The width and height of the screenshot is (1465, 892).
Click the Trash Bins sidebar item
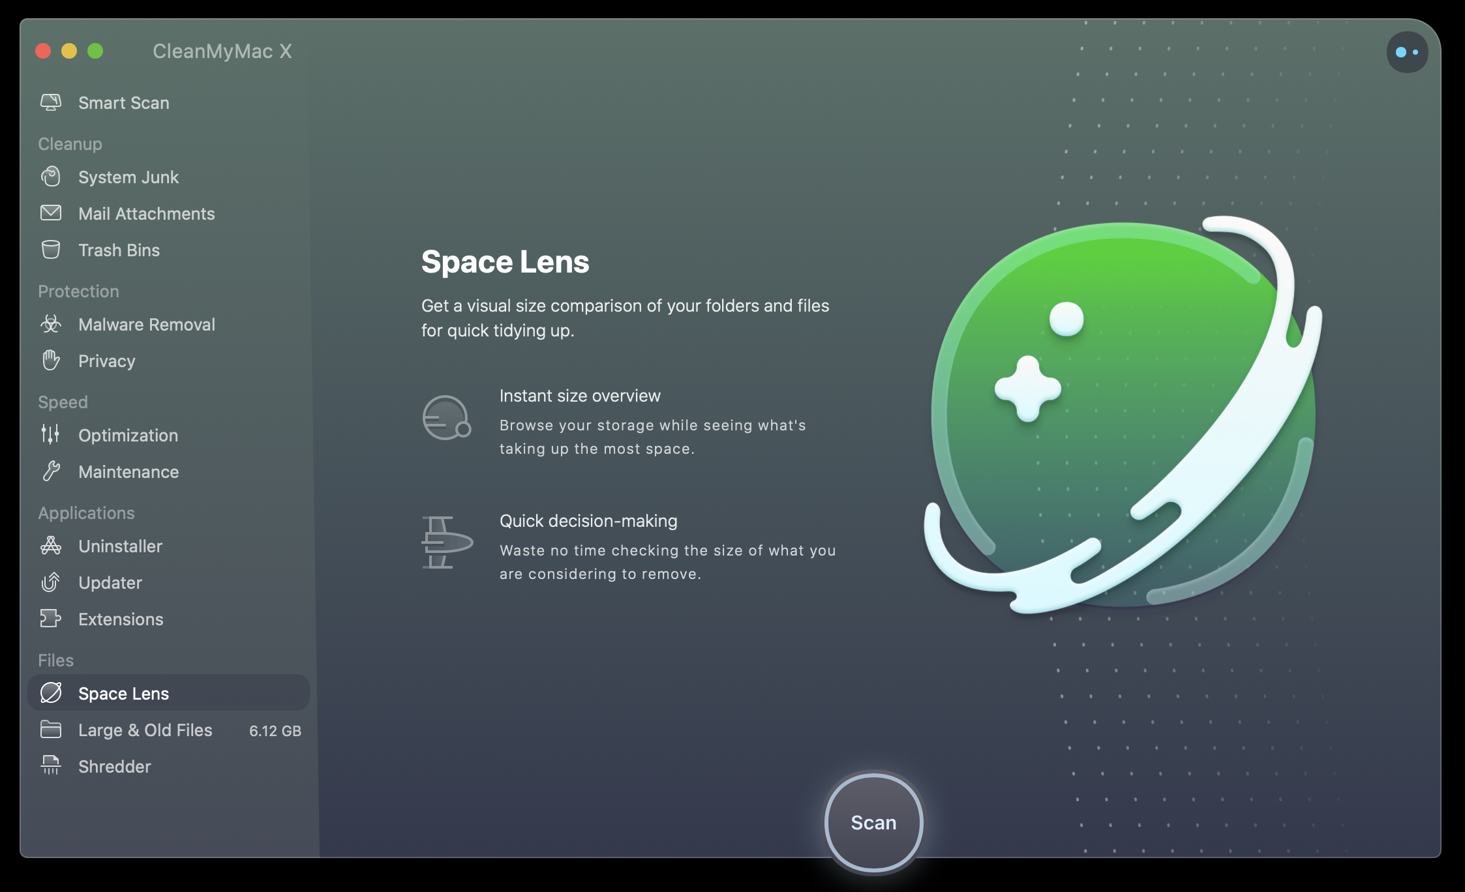(x=119, y=249)
